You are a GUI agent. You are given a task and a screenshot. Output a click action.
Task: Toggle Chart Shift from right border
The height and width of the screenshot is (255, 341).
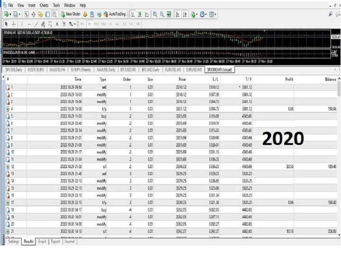point(185,15)
